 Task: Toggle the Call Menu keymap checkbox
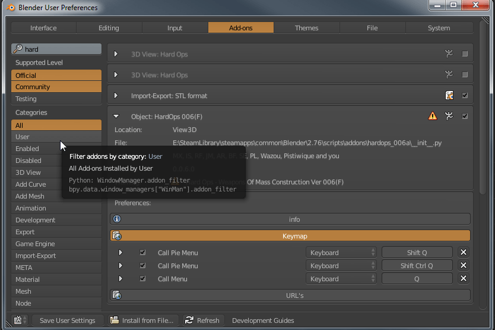click(x=142, y=279)
